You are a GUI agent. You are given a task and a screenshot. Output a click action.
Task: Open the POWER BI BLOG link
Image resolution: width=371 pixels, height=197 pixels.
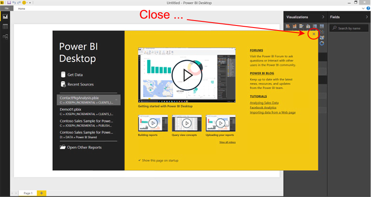(x=262, y=73)
